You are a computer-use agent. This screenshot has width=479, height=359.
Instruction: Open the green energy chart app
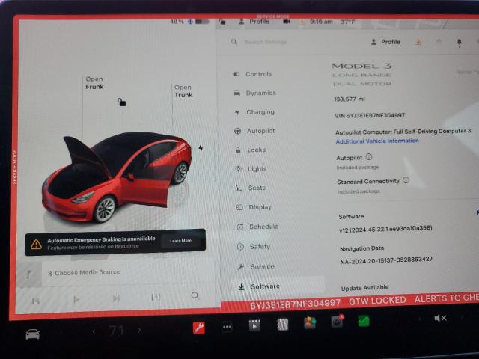click(364, 321)
